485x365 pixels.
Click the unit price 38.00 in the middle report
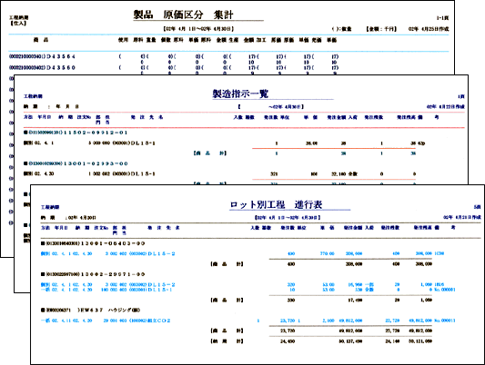(312, 143)
